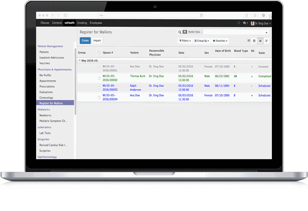Collapse the May 2016 (4) group
This screenshot has height=211, width=308.
tap(88, 61)
